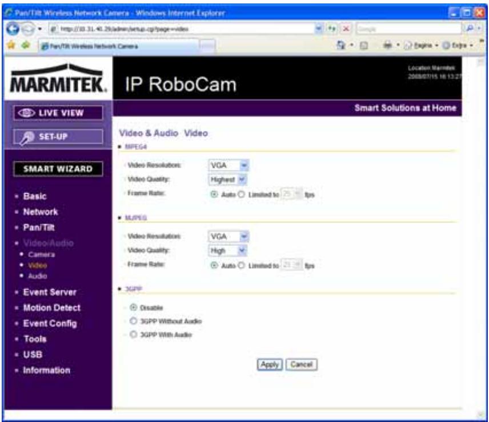This screenshot has width=489, height=422.
Task: Open the Tools menu item
Action: point(35,339)
